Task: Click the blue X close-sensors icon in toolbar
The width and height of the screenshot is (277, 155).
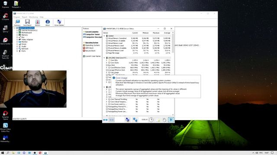Action: click(x=171, y=120)
